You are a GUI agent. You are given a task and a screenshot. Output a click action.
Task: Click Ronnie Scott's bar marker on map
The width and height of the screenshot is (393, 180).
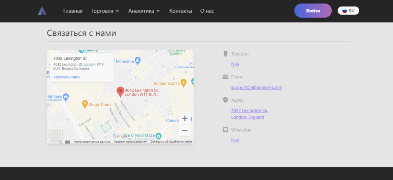(183, 83)
